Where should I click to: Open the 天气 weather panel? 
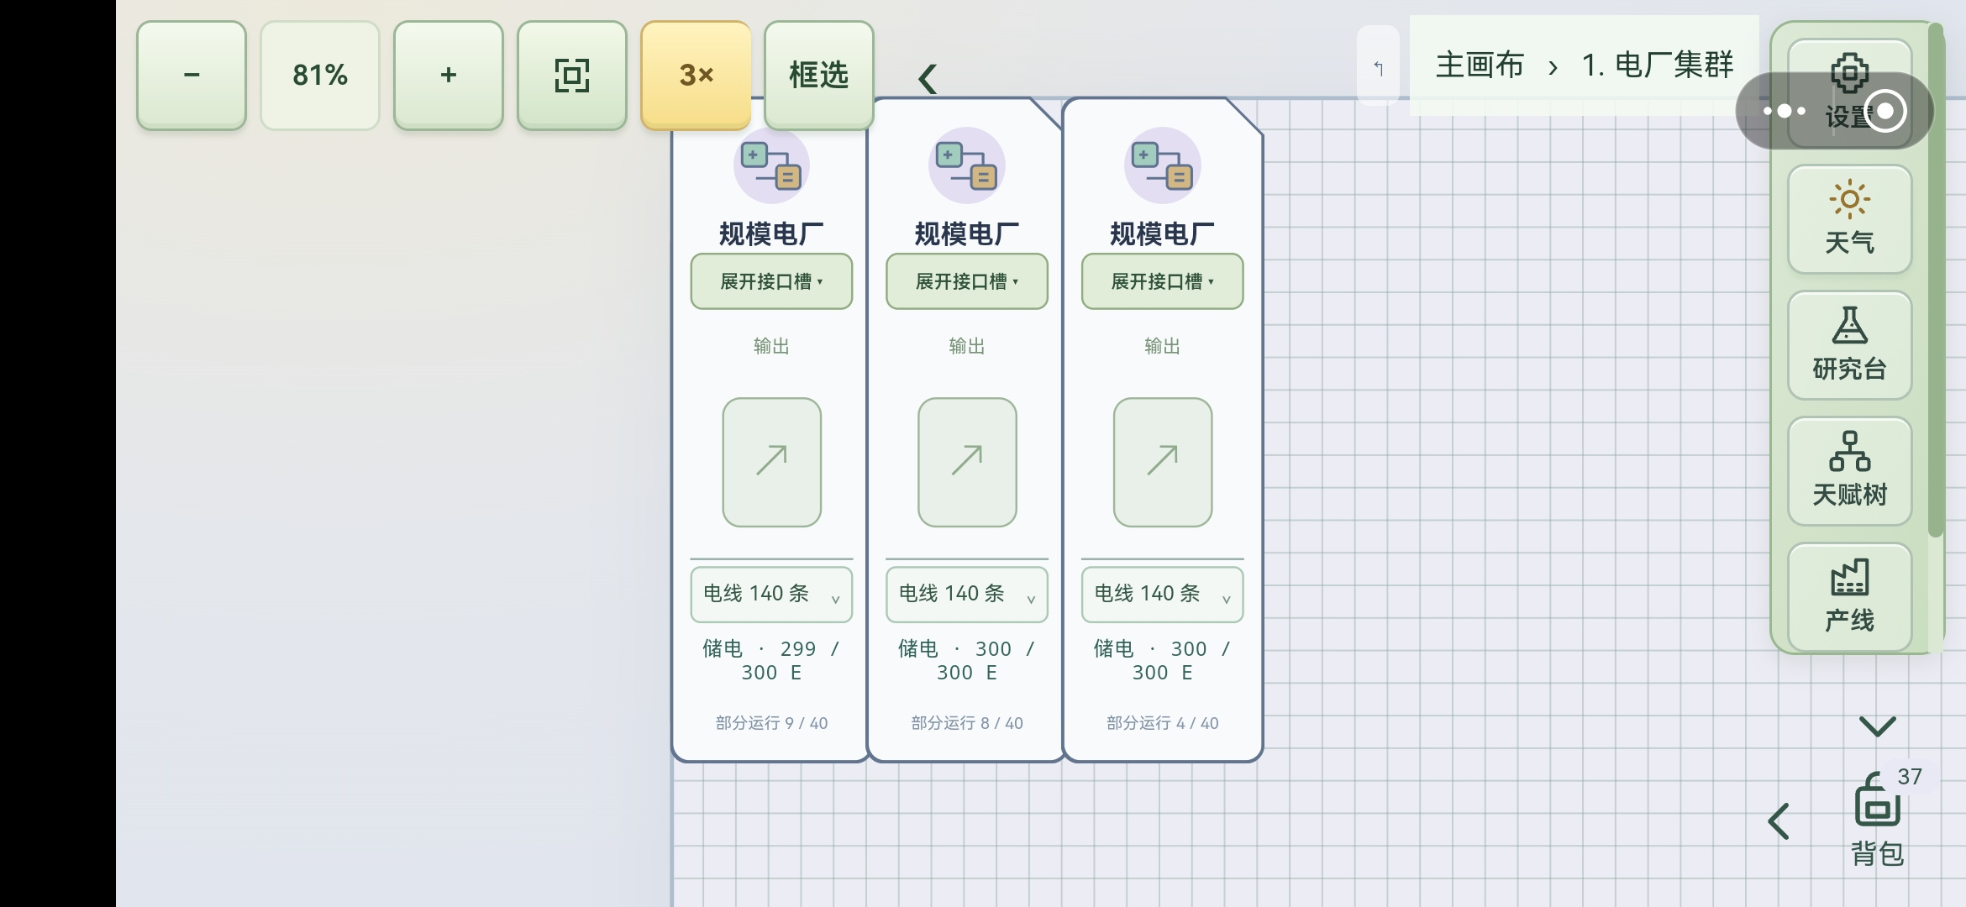[1849, 218]
